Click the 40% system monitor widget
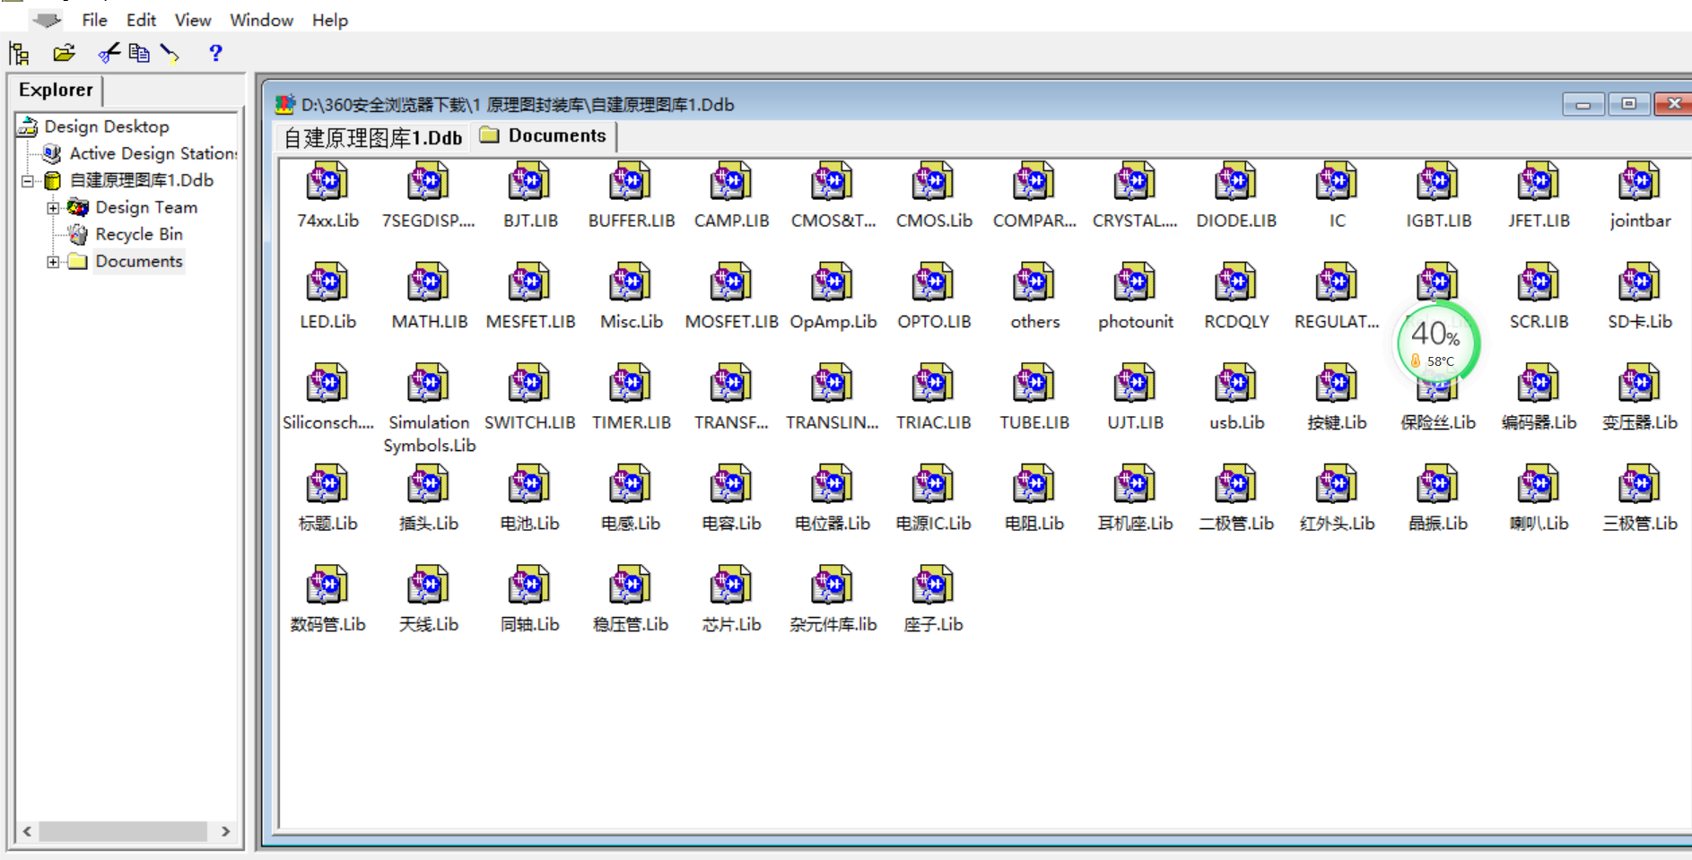1692x860 pixels. point(1437,344)
